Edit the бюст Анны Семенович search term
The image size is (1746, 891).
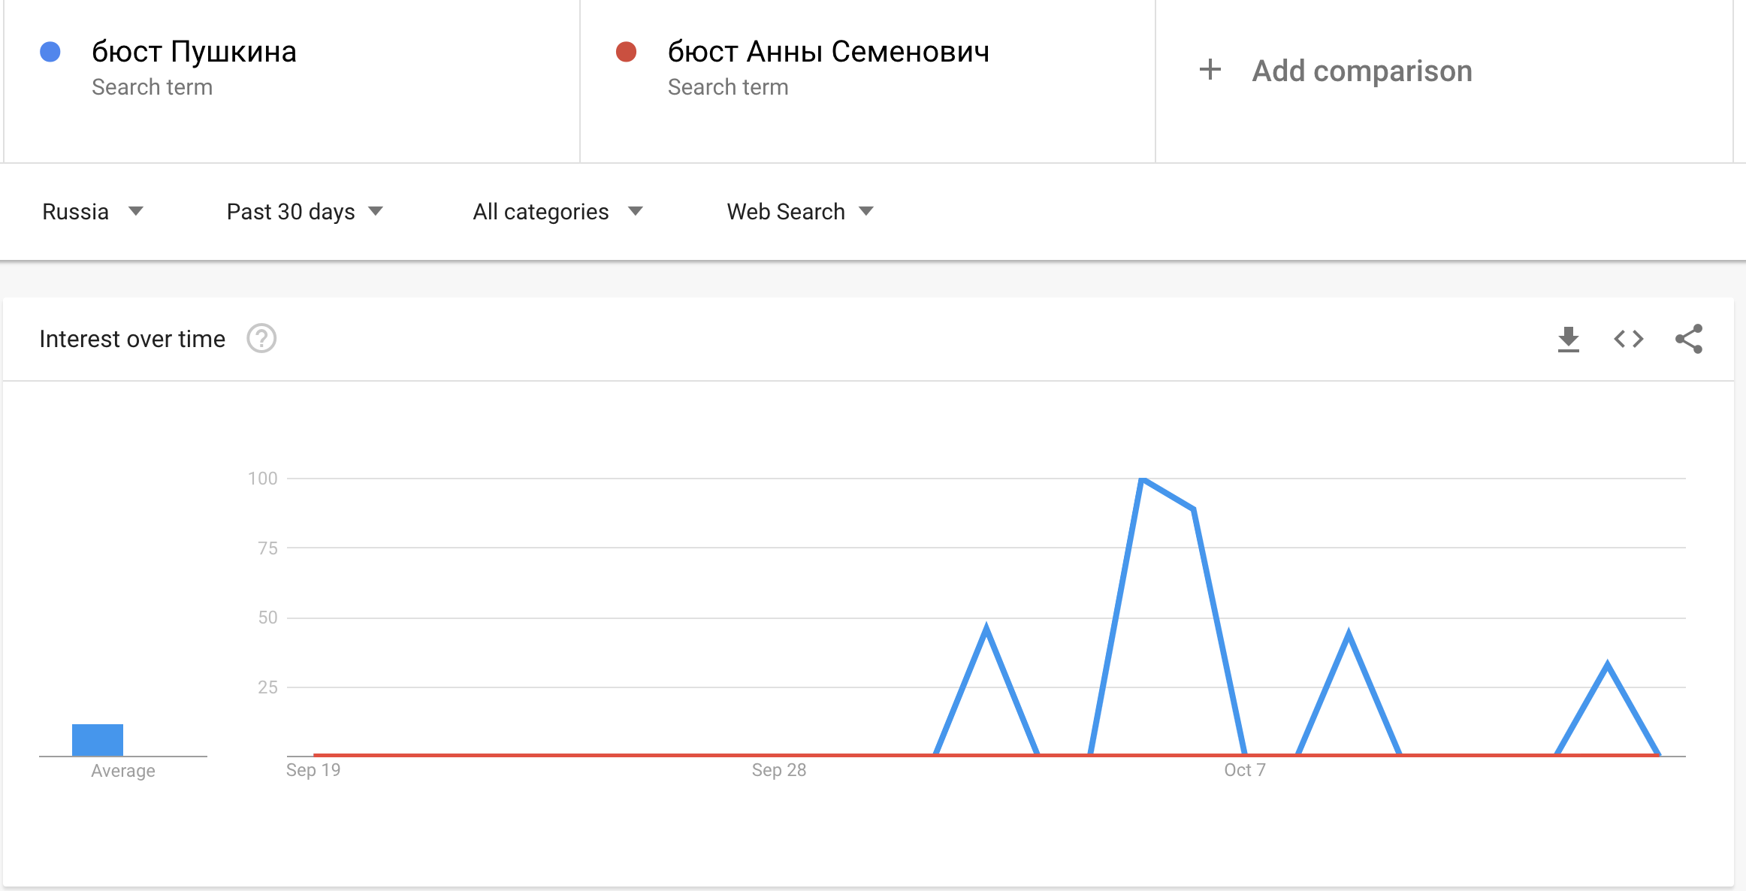pos(828,52)
